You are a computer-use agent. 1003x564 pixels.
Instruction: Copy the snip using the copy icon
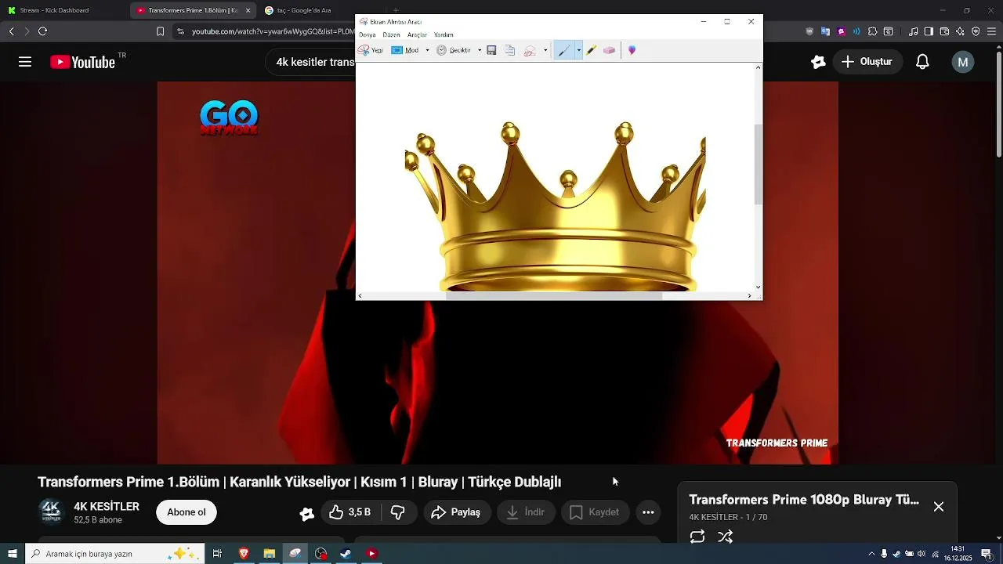(x=510, y=50)
